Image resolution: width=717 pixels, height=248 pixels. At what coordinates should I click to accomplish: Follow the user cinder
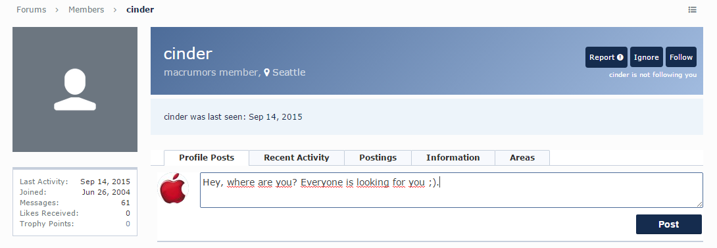click(x=681, y=57)
